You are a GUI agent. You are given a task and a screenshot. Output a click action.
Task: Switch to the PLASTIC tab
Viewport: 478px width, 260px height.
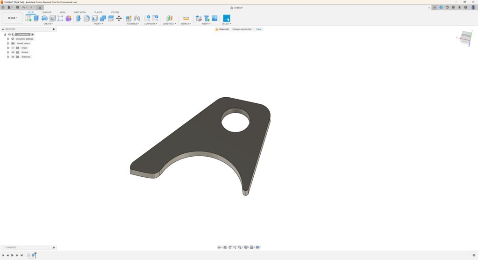(99, 13)
